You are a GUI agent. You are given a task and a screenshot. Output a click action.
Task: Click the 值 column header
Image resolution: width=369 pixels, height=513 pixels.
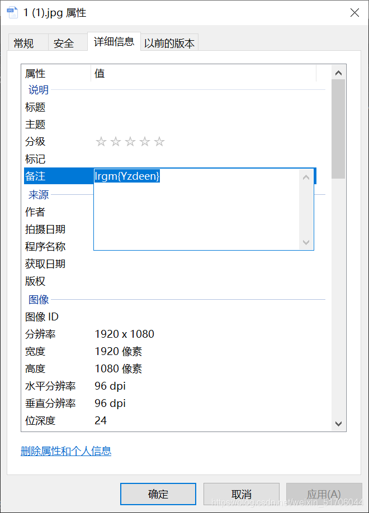[x=204, y=73]
